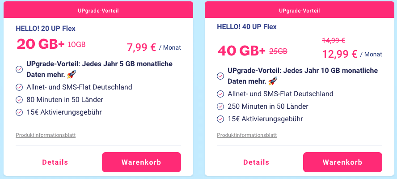The height and width of the screenshot is (179, 397).
Task: Click checkmark beside Allnet-Flat in HELLO! 20 card
Action: pyautogui.click(x=19, y=87)
